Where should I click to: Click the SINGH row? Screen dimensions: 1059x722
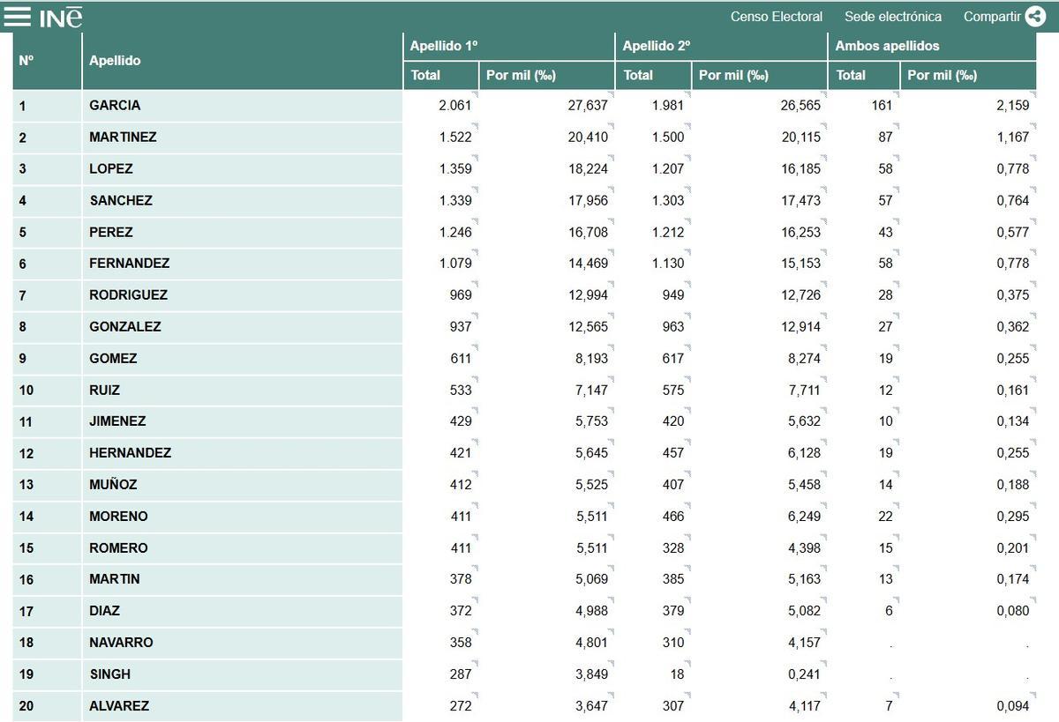tap(108, 674)
